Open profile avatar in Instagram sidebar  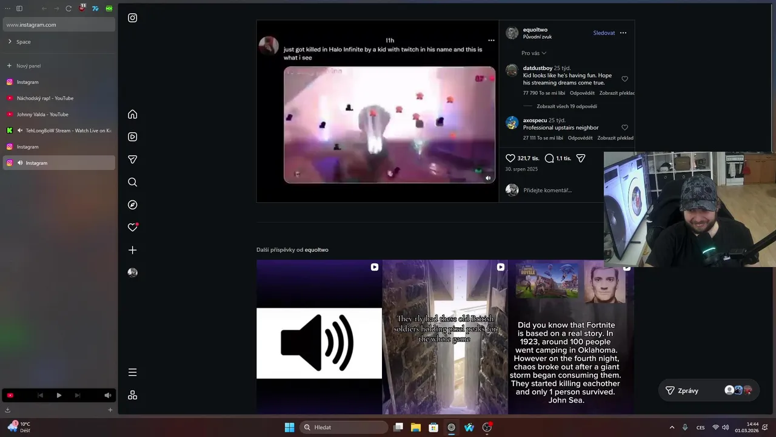(x=133, y=273)
